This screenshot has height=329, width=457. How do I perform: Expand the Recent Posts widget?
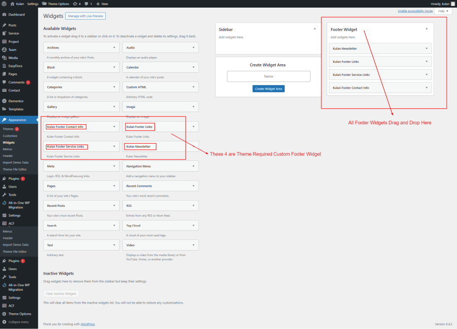(x=114, y=206)
